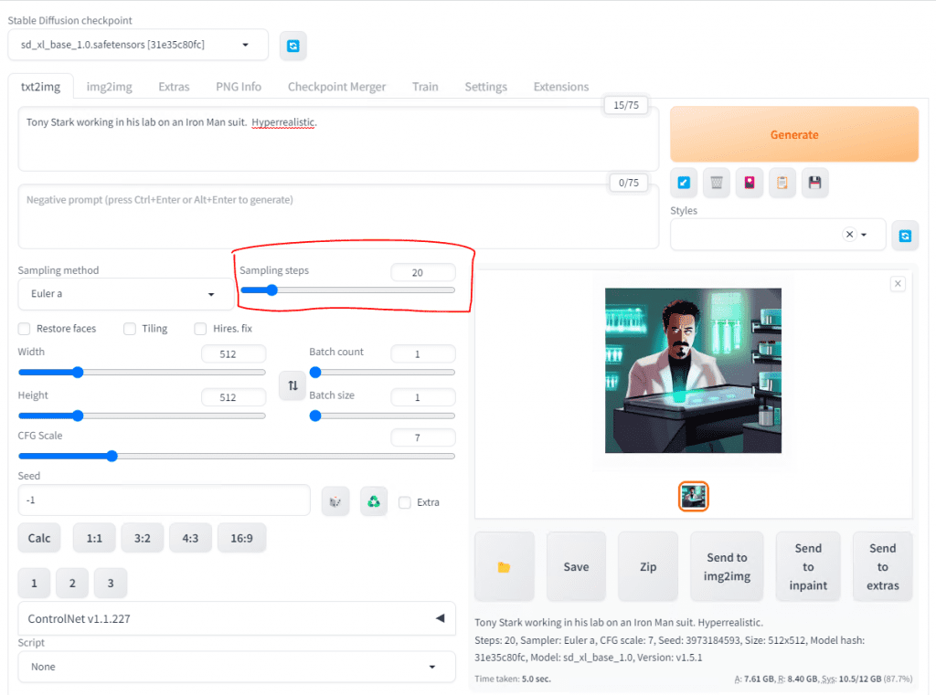936x695 pixels.
Task: Click the Height slider handle
Action: 78,416
